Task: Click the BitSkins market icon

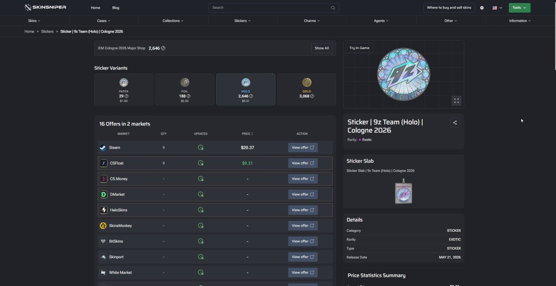Action: [103, 241]
